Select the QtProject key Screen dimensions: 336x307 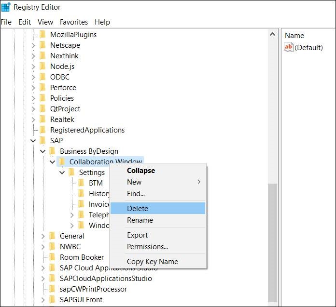[65, 109]
